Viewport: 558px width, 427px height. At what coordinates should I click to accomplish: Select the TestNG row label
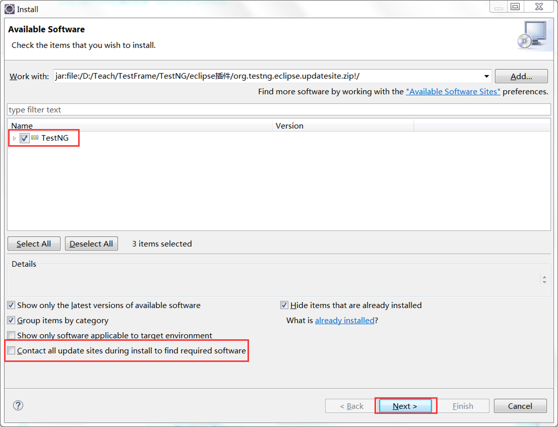(x=55, y=138)
